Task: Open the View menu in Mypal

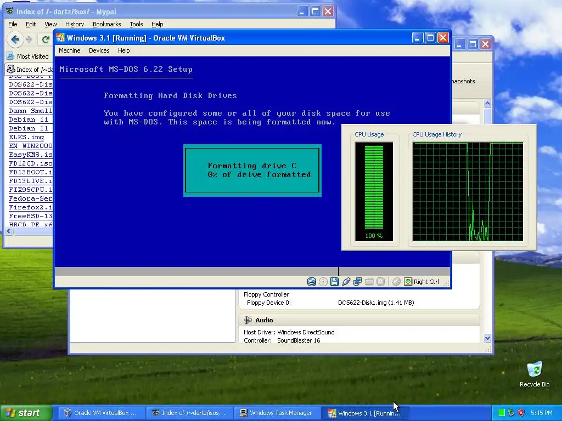Action: (x=50, y=24)
